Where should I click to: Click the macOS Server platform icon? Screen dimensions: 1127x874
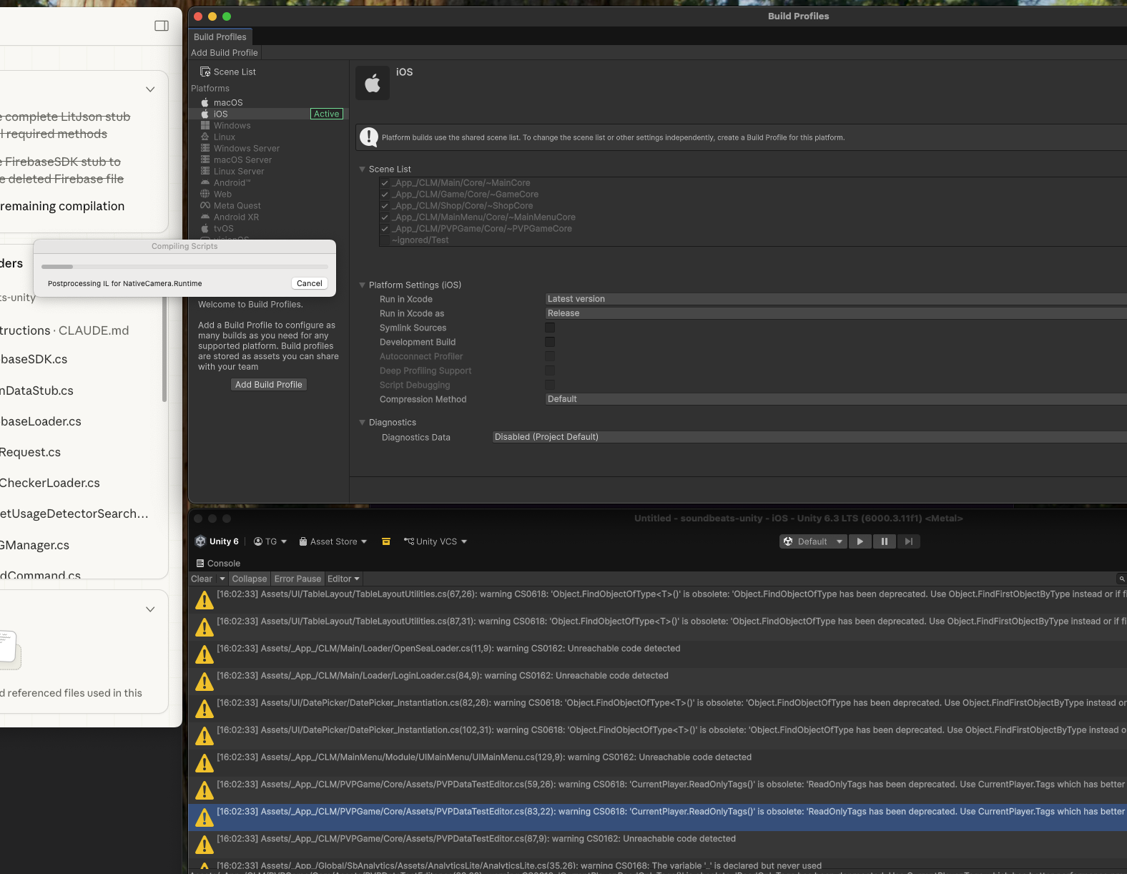click(205, 159)
